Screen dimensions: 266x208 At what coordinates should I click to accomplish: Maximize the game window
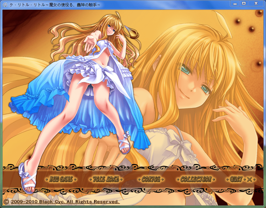[x=244, y=3]
